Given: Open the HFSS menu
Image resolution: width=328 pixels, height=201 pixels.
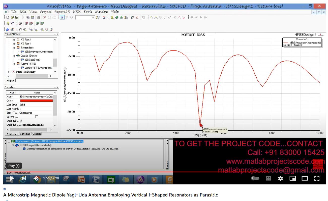Looking at the screenshot, I should pos(77,12).
